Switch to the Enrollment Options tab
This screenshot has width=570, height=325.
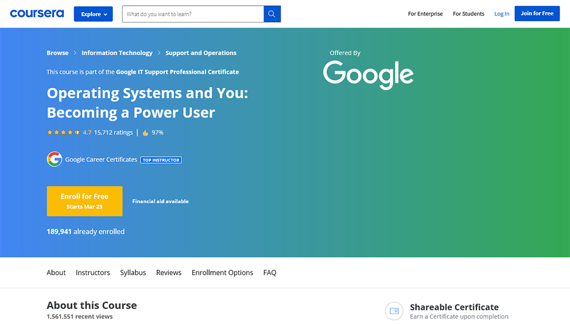coord(222,273)
